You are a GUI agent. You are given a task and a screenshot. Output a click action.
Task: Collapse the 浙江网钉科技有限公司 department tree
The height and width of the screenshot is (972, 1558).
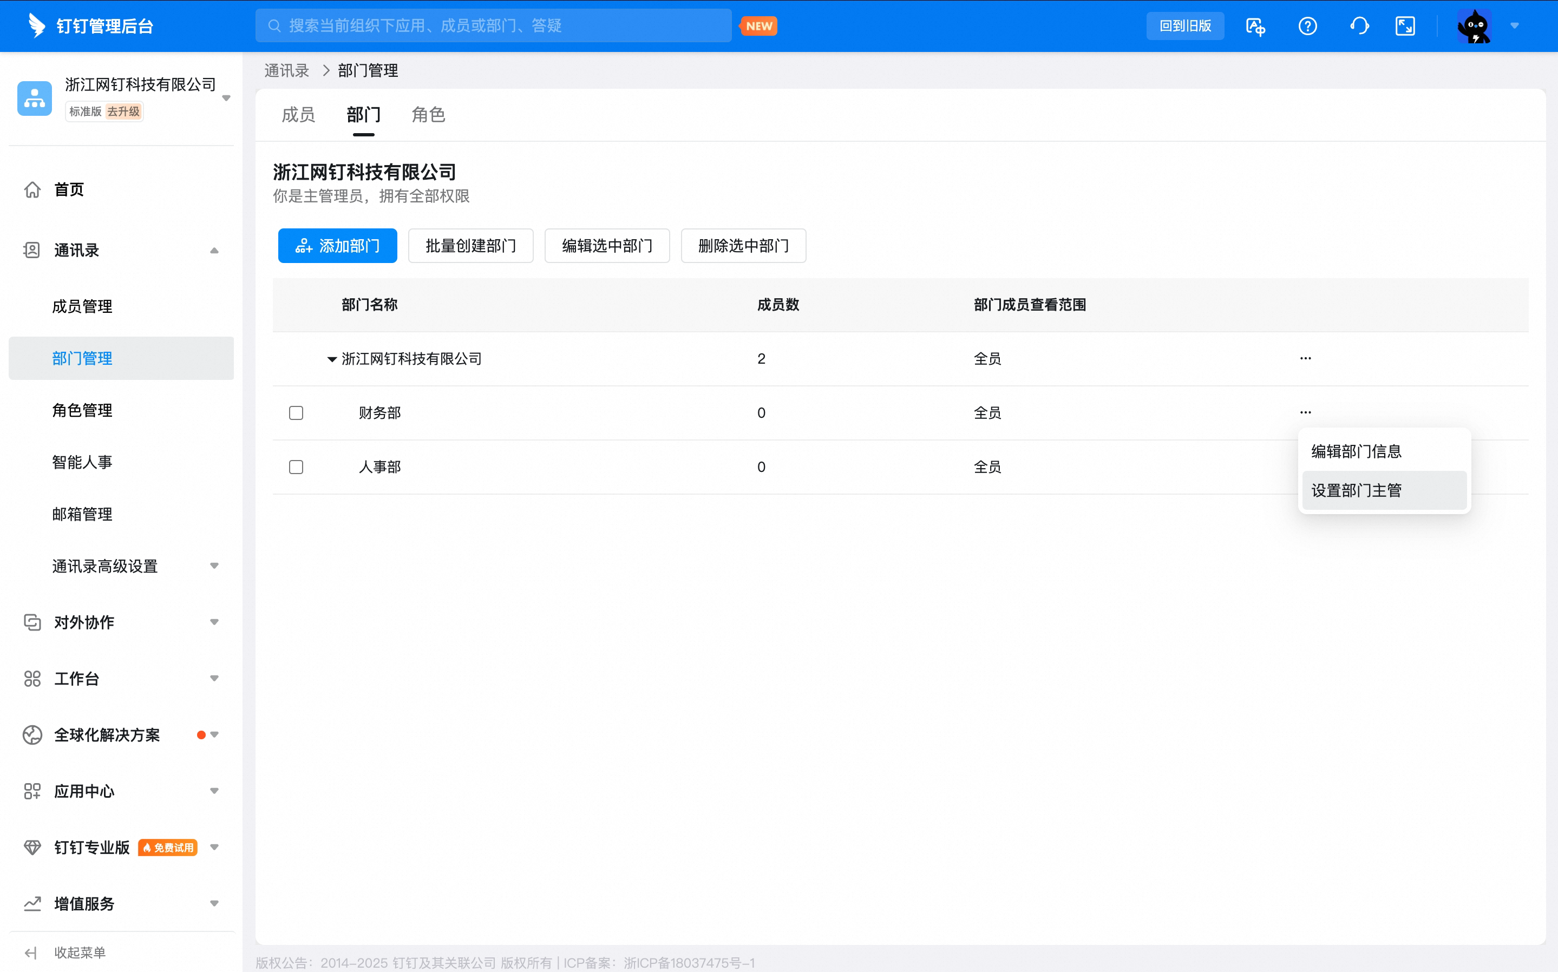[332, 359]
